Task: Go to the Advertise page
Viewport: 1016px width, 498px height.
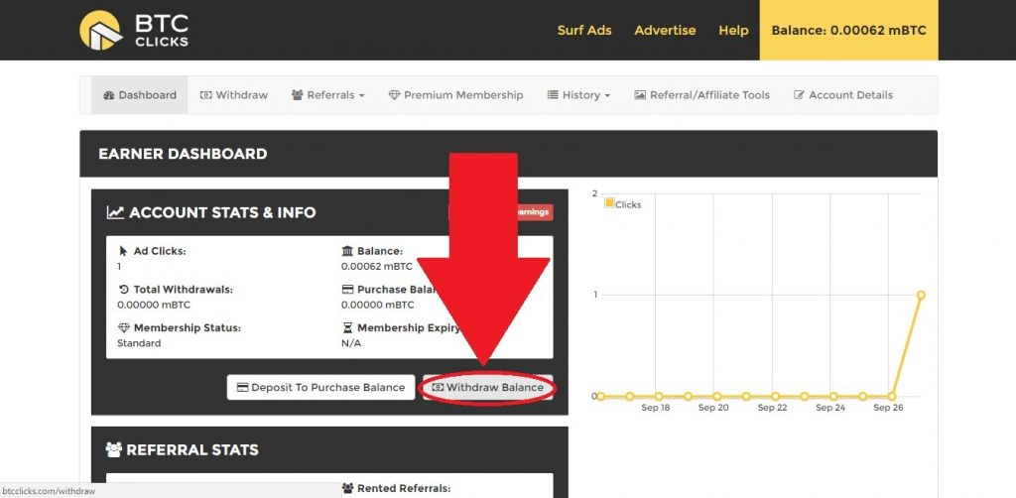Action: 665,30
